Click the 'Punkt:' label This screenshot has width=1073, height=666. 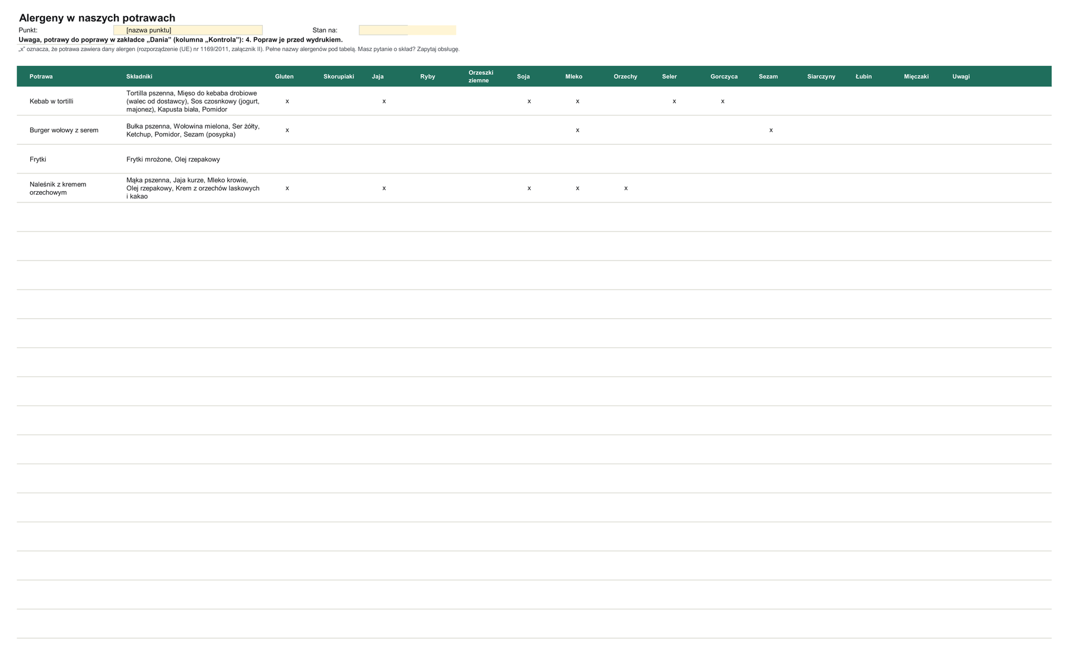(28, 30)
